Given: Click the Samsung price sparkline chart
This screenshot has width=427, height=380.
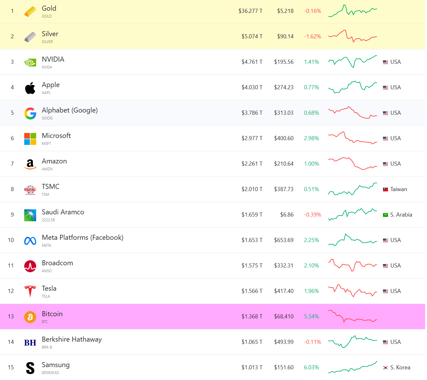Looking at the screenshot, I should pos(352,367).
